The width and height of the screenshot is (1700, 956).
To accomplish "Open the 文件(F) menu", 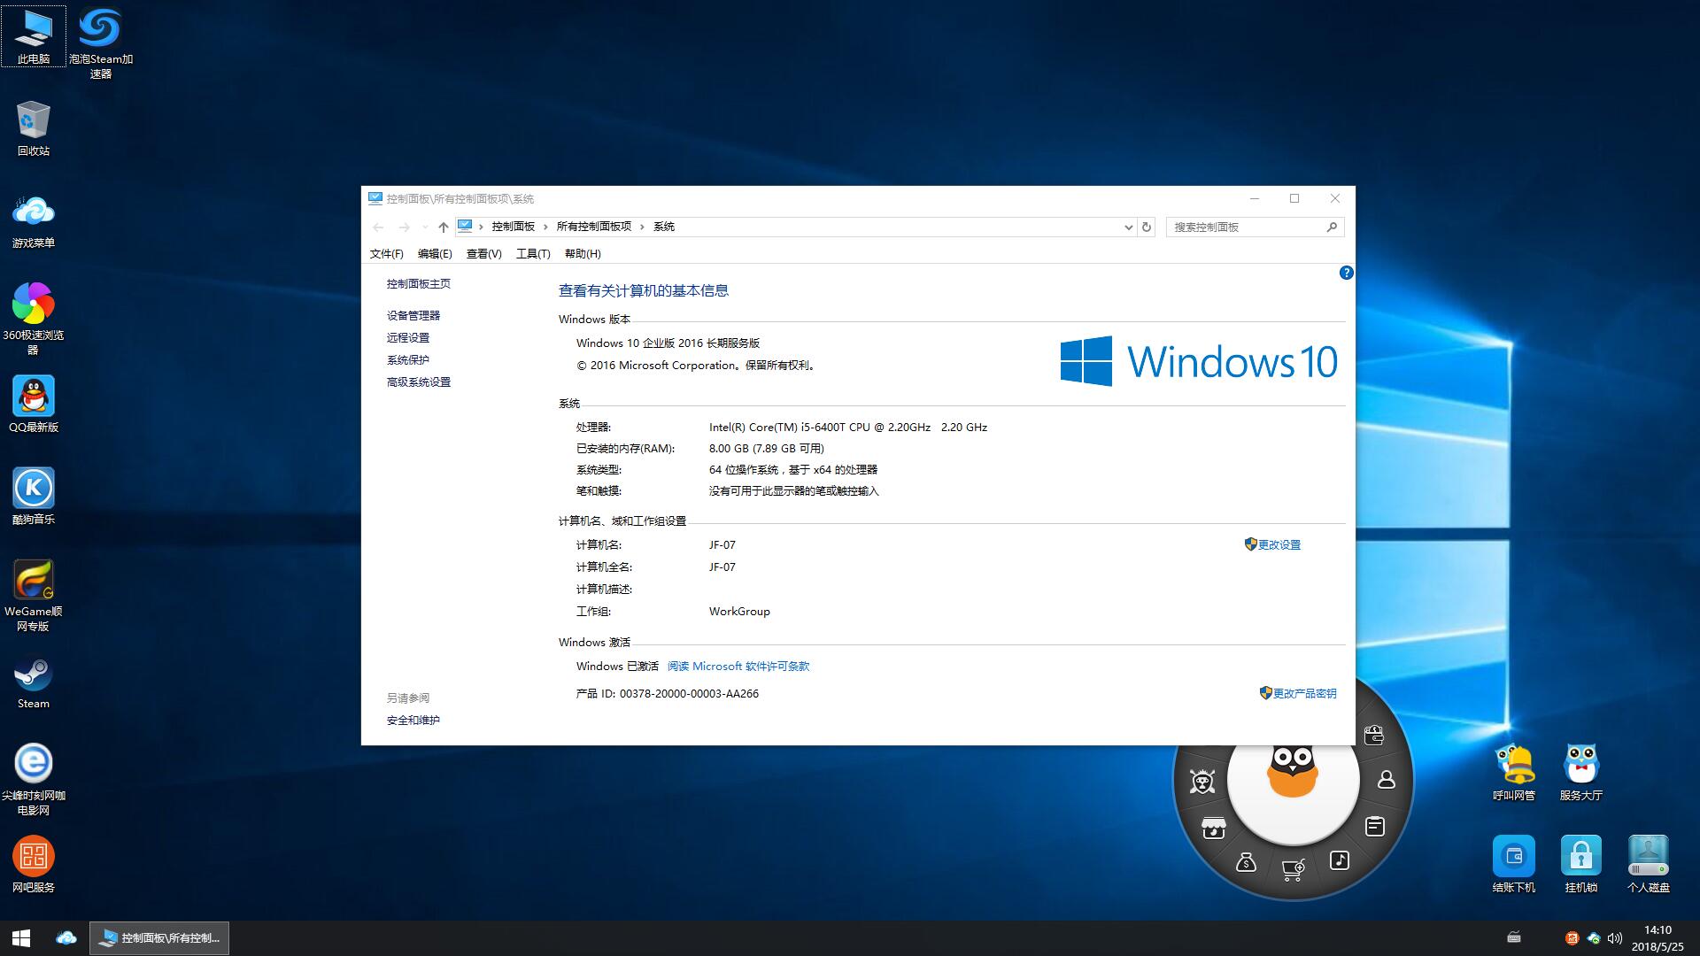I will (386, 254).
